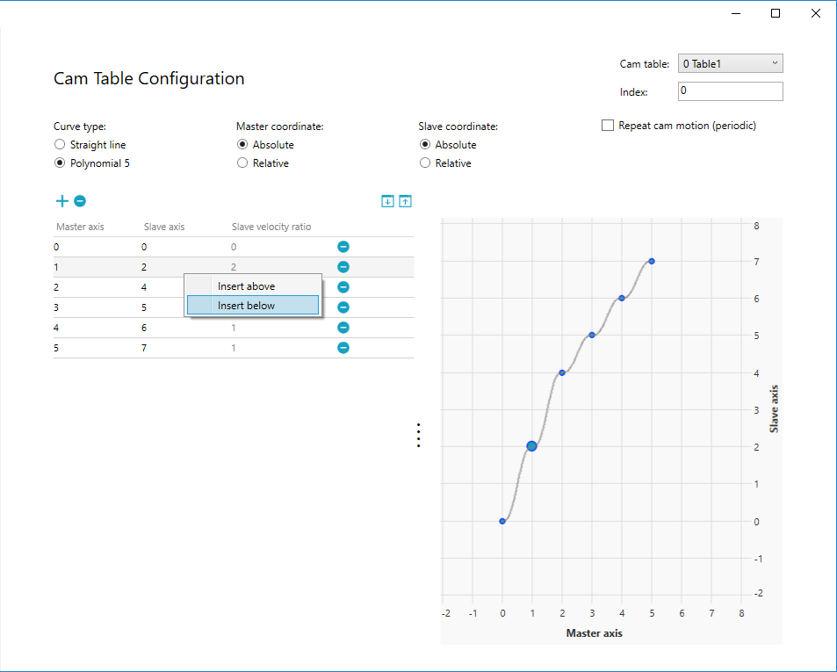This screenshot has height=672, width=837.
Task: Choose Insert below from context menu
Action: tap(246, 306)
